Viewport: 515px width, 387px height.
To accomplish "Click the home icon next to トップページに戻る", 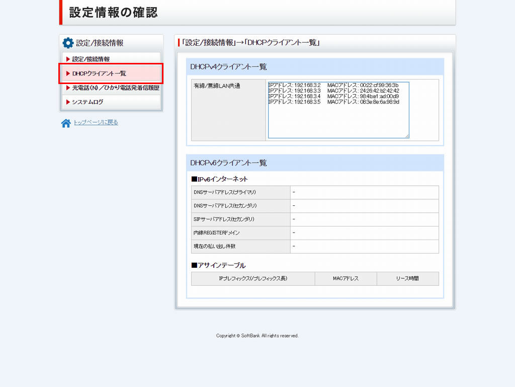I will pos(66,123).
